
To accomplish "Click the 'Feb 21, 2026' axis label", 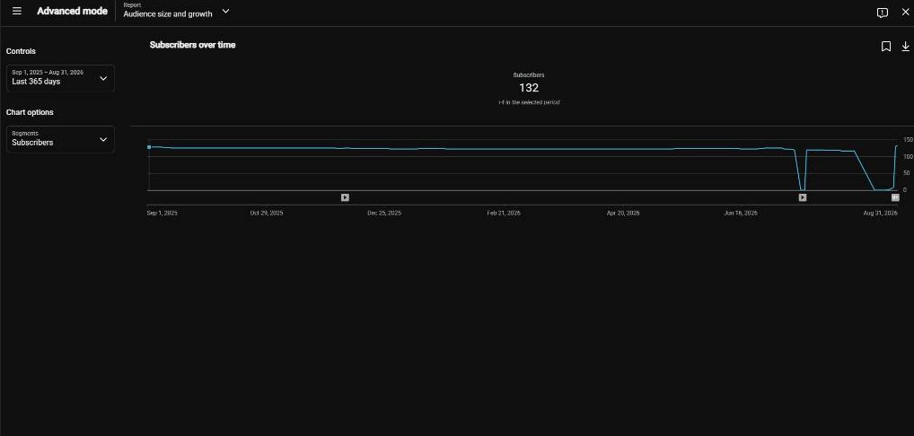I will pos(504,213).
